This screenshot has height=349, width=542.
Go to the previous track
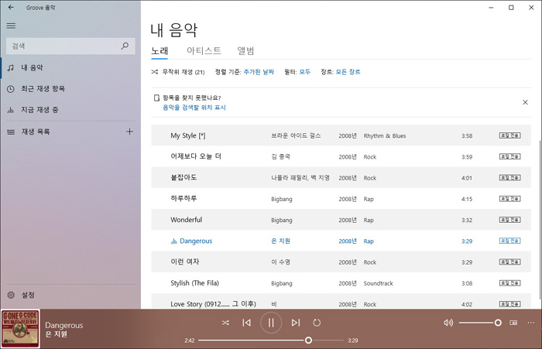(246, 322)
